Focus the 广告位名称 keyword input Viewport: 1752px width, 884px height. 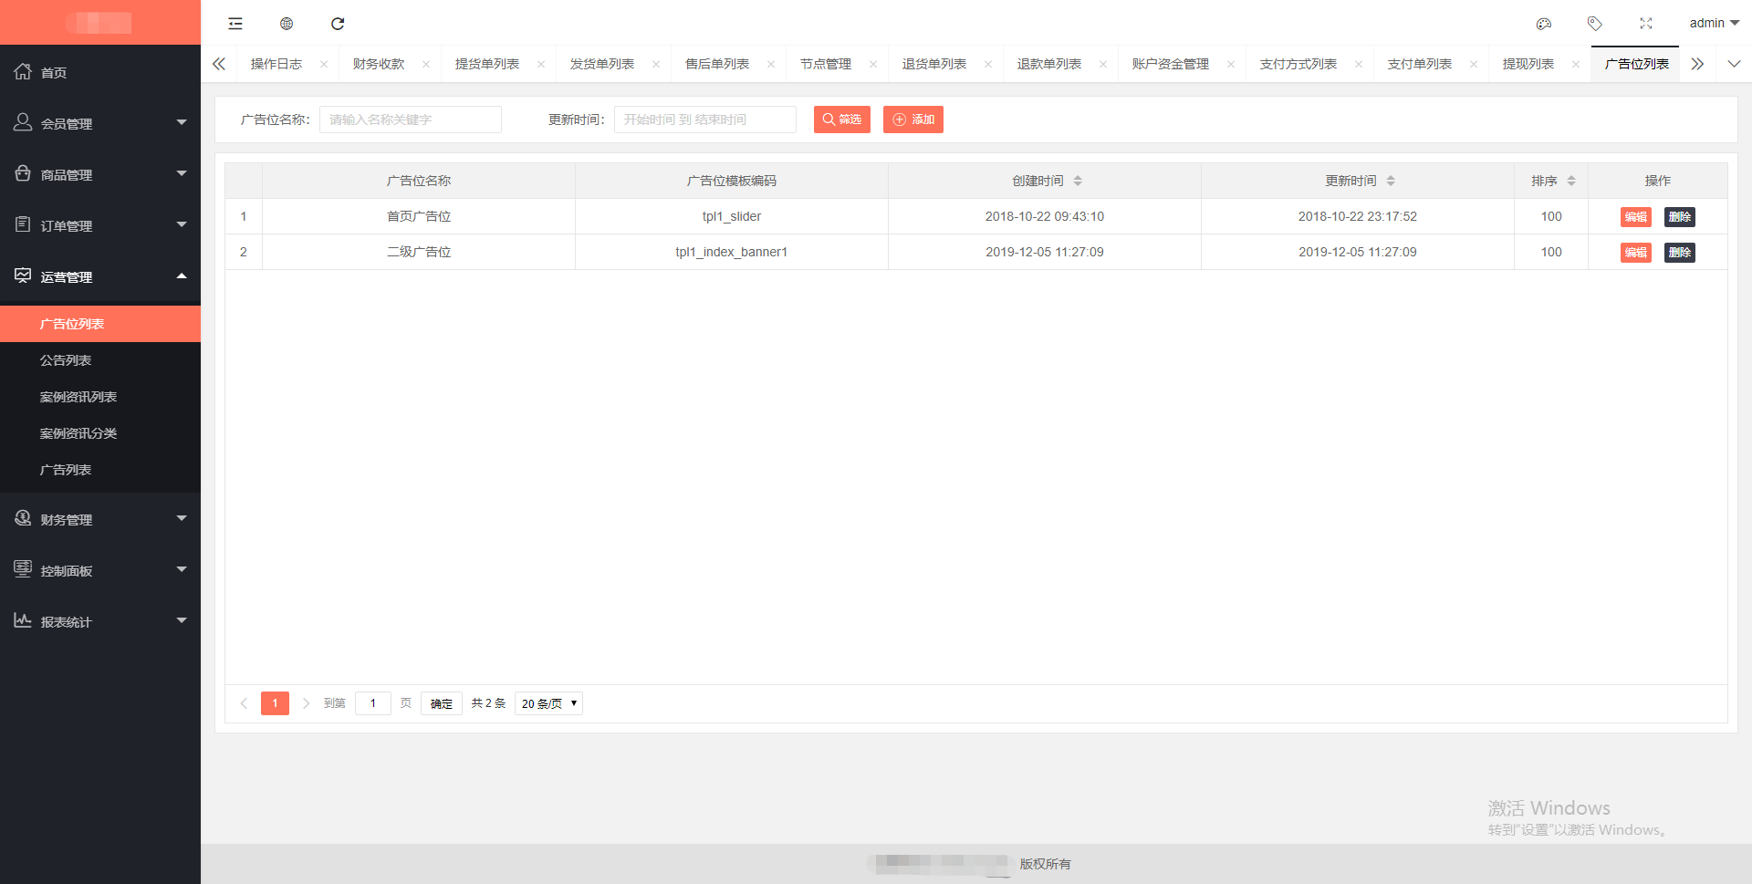[x=411, y=120]
